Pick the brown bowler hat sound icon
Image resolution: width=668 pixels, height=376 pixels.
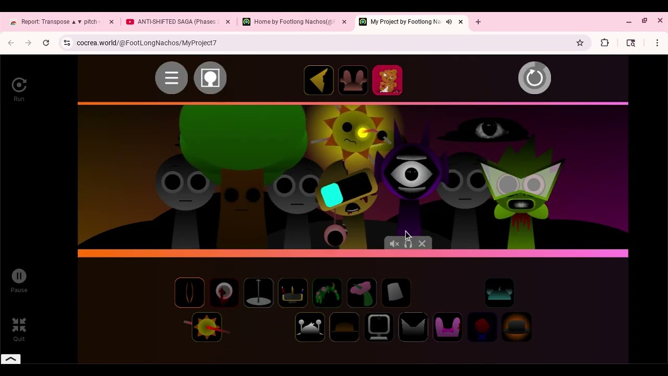pos(344,327)
